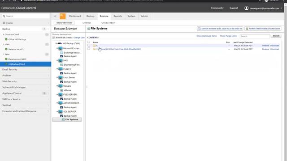Open the Reports tab
Viewport: 287px width, 161px height.
[117, 16]
